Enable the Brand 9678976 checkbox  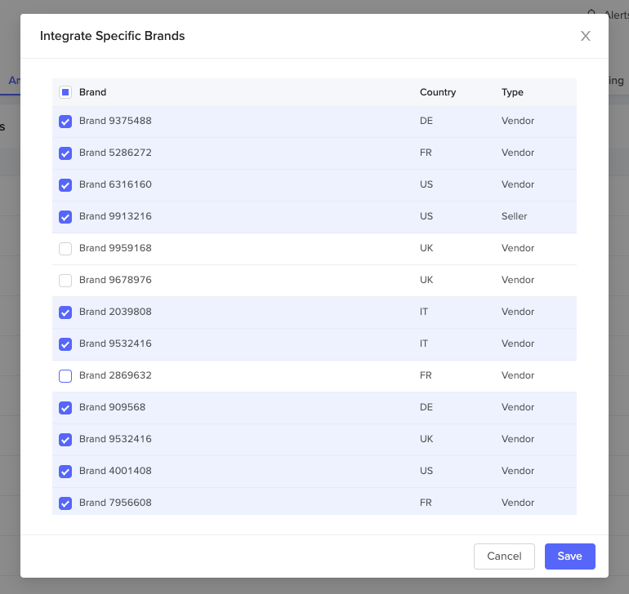point(65,281)
